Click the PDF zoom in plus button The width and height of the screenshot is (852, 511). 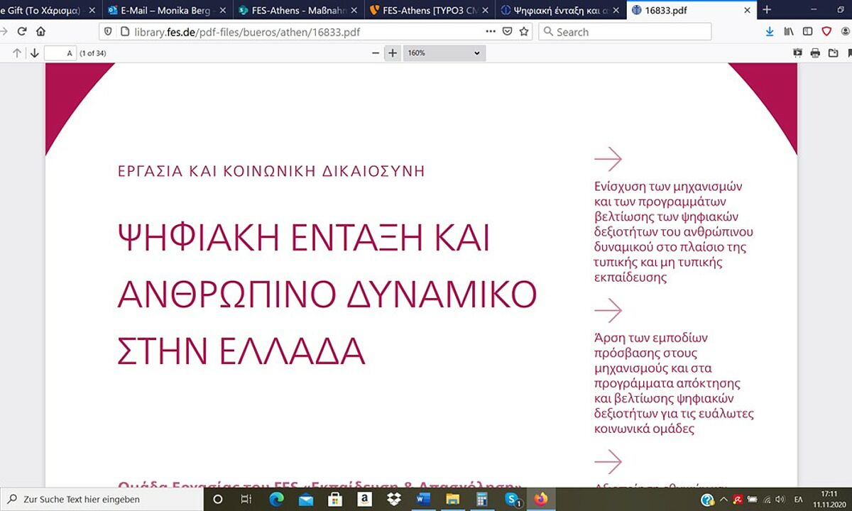(392, 53)
